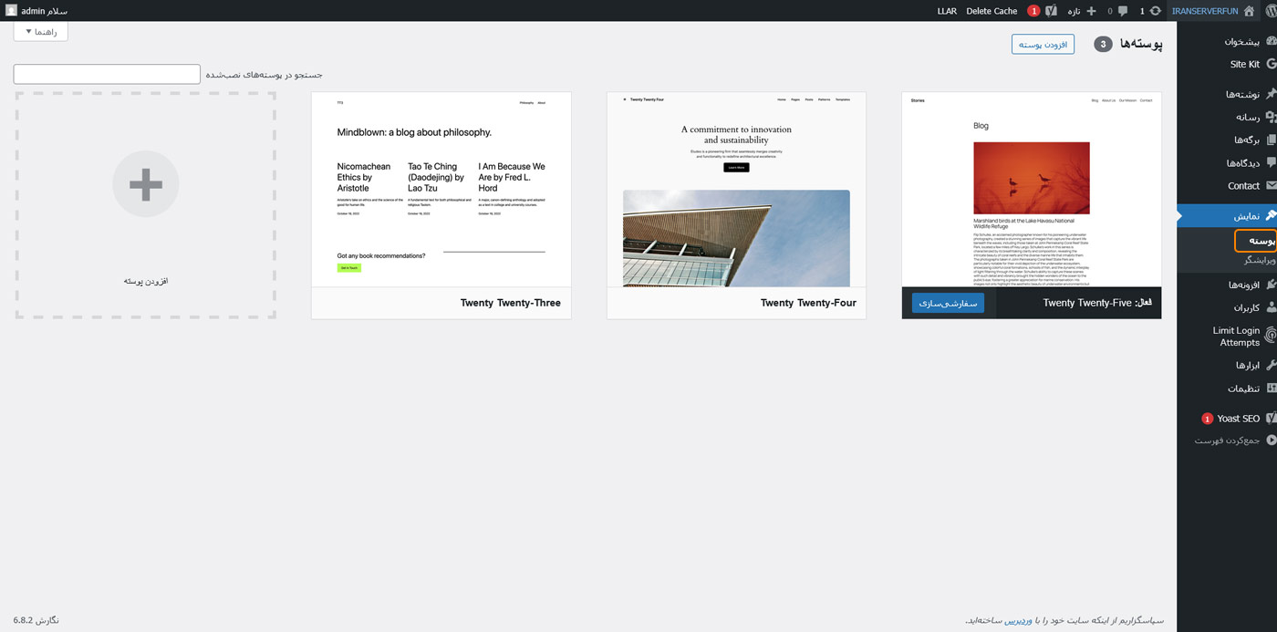Image resolution: width=1277 pixels, height=632 pixels.
Task: Click the Yoast SEO icon in admin bar
Action: pyautogui.click(x=1051, y=11)
